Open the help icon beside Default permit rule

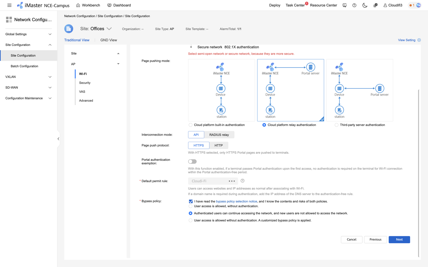[x=242, y=181]
